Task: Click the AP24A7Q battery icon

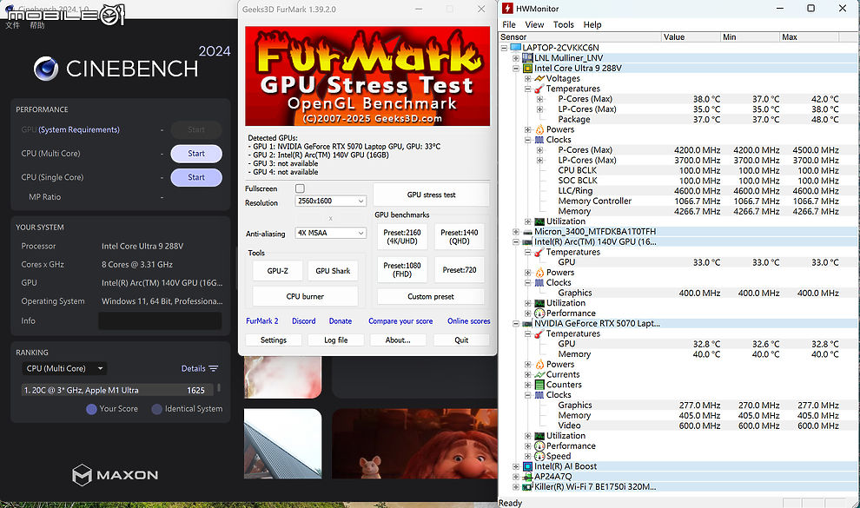Action: pos(527,476)
